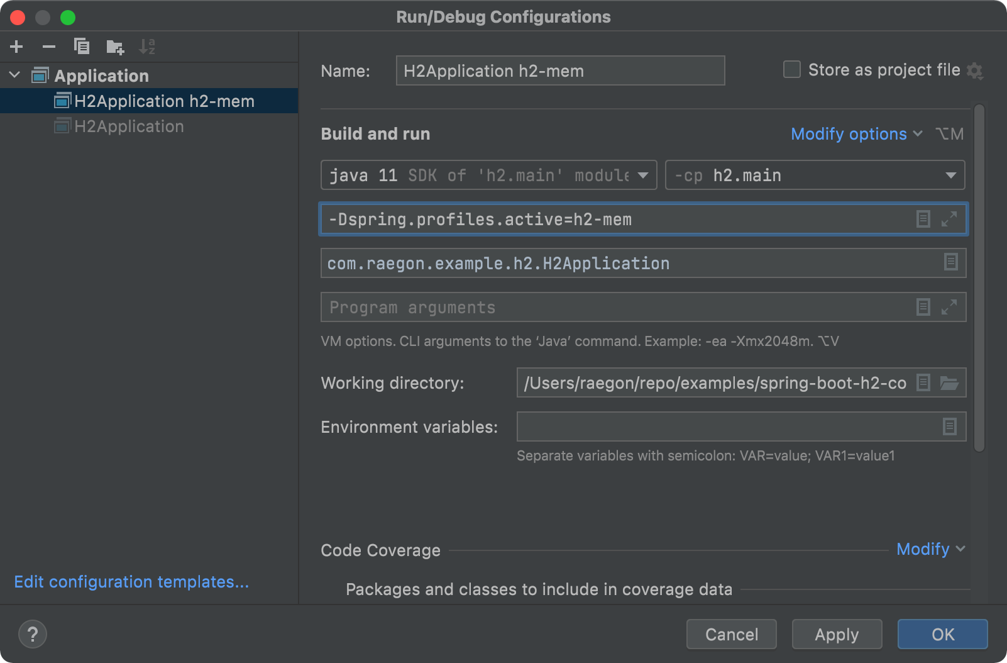1007x663 pixels.
Task: Add a new run configuration
Action: click(x=16, y=47)
